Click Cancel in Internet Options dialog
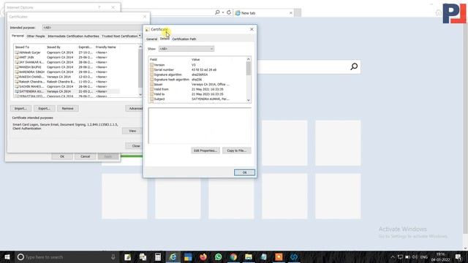Viewport: 468px width, 263px height. 85,156
